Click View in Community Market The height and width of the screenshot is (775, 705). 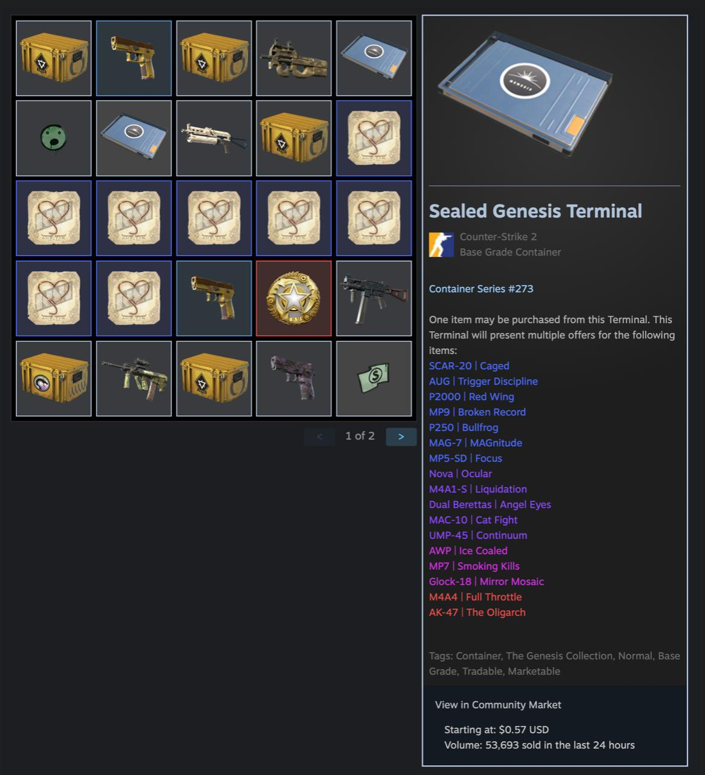[x=498, y=705]
